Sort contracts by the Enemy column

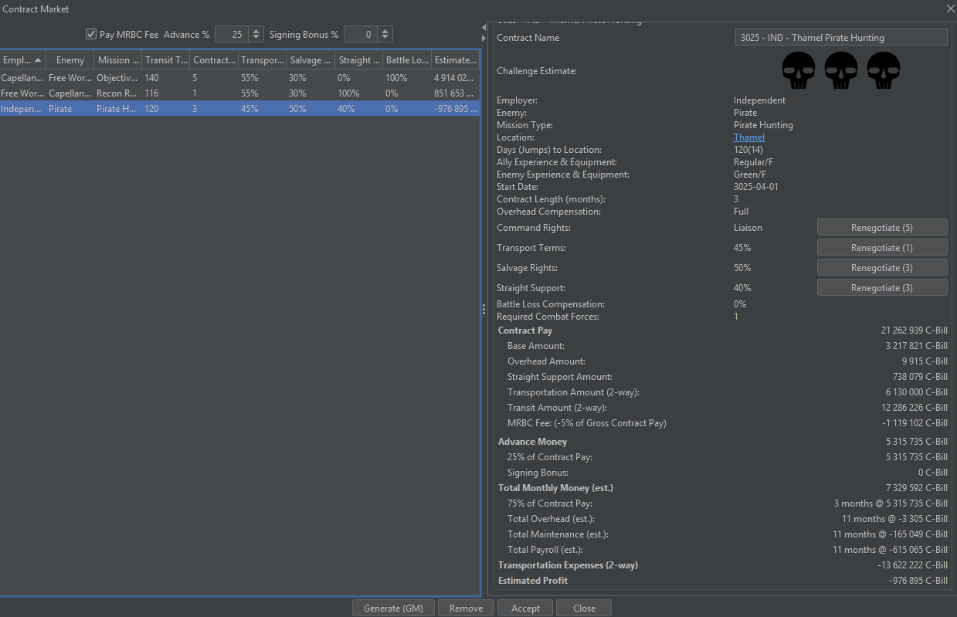coord(70,60)
